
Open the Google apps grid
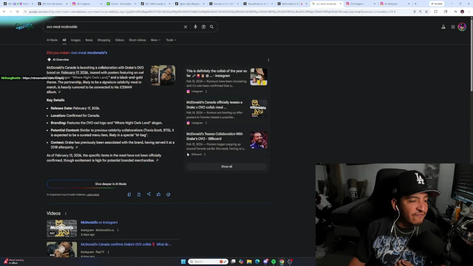coord(453,27)
